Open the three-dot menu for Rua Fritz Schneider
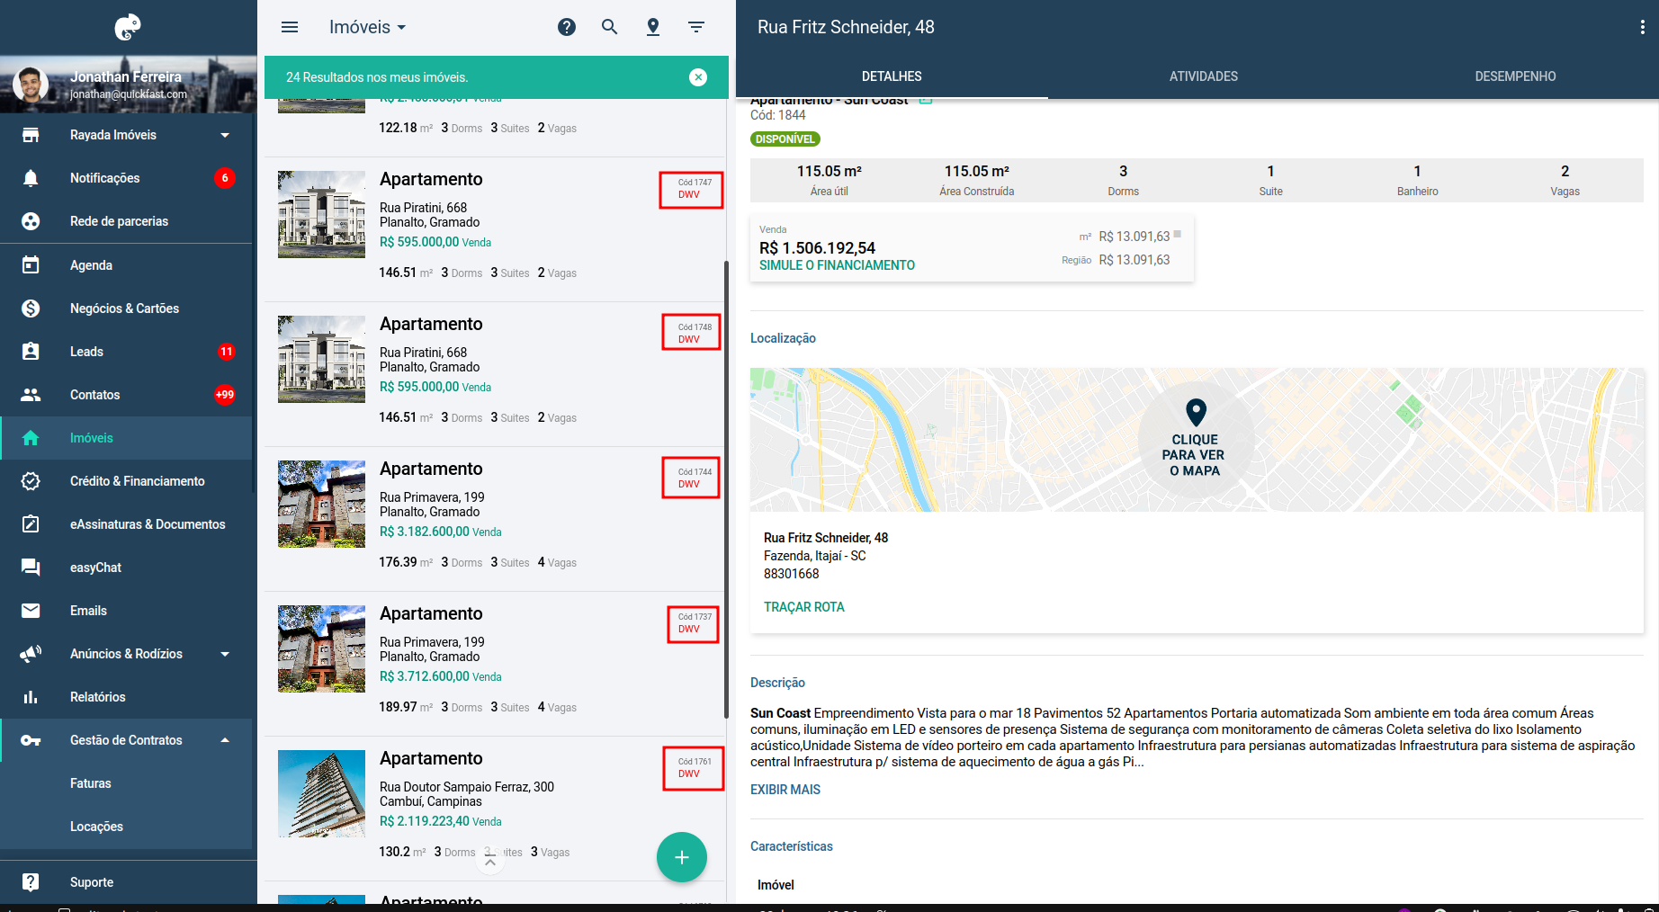1659x912 pixels. [1643, 27]
